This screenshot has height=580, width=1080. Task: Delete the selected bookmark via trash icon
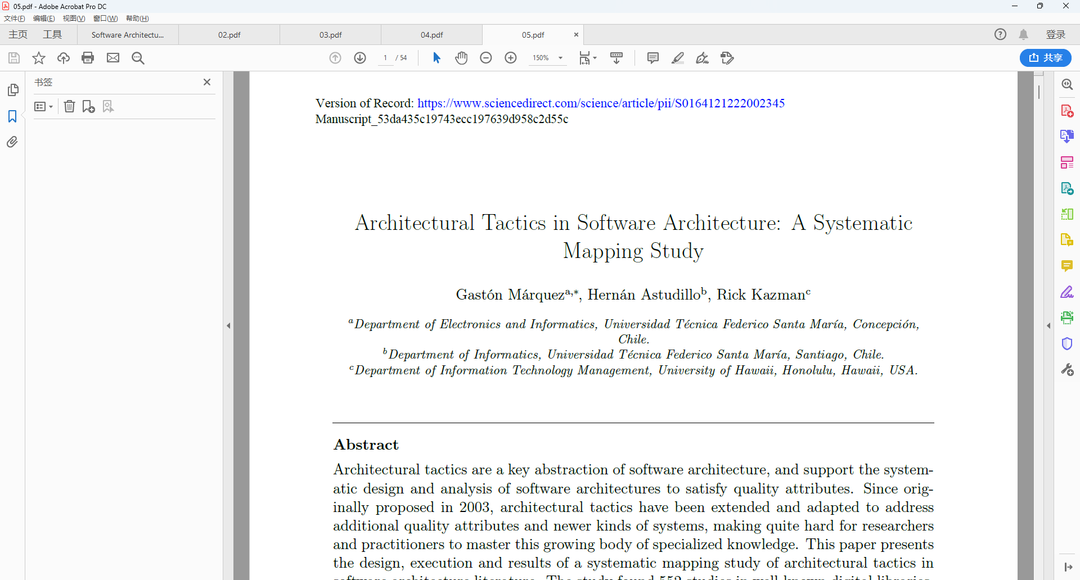click(69, 106)
